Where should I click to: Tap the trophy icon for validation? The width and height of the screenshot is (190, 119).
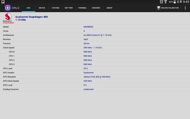click(159, 8)
